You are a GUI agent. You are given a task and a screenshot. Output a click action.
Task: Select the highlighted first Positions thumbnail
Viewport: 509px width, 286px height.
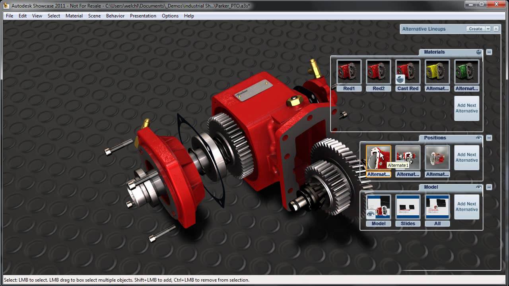click(x=379, y=158)
